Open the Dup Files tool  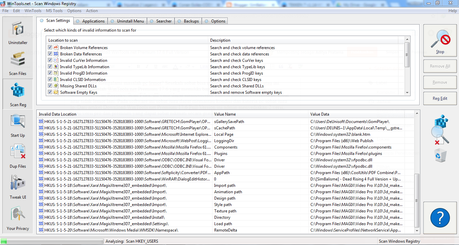coord(18,156)
